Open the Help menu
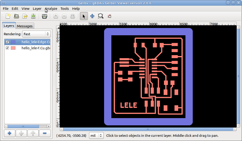 76,9
